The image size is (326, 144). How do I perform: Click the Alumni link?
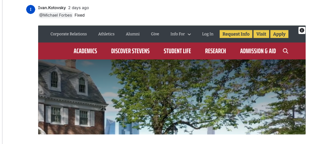(x=133, y=34)
